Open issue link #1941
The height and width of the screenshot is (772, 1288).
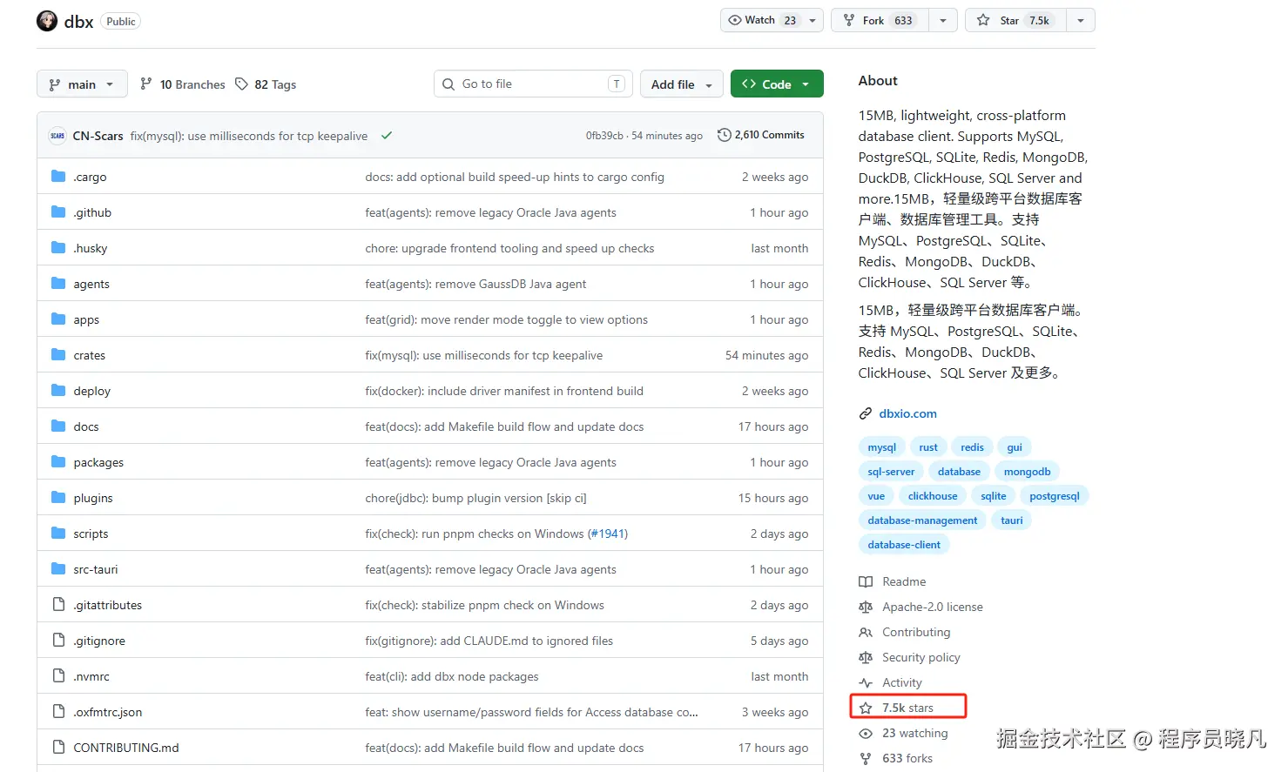point(608,534)
